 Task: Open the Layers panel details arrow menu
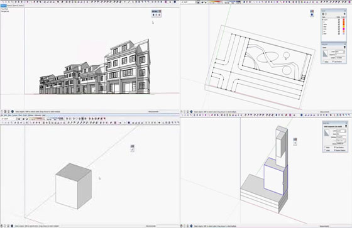344,14
